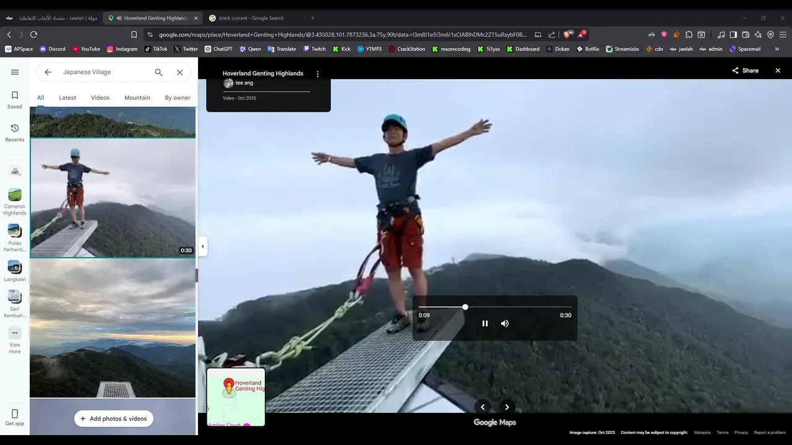Close the Hoverland Genting Highlands tab
The height and width of the screenshot is (445, 792).
pyautogui.click(x=196, y=18)
